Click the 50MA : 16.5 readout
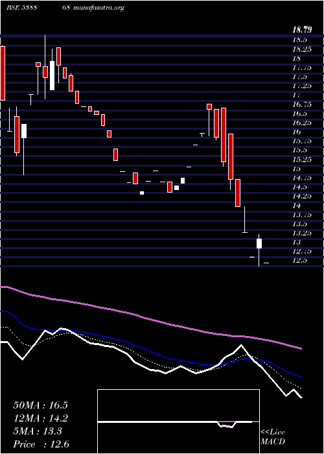Image resolution: width=324 pixels, height=454 pixels. pos(40,405)
